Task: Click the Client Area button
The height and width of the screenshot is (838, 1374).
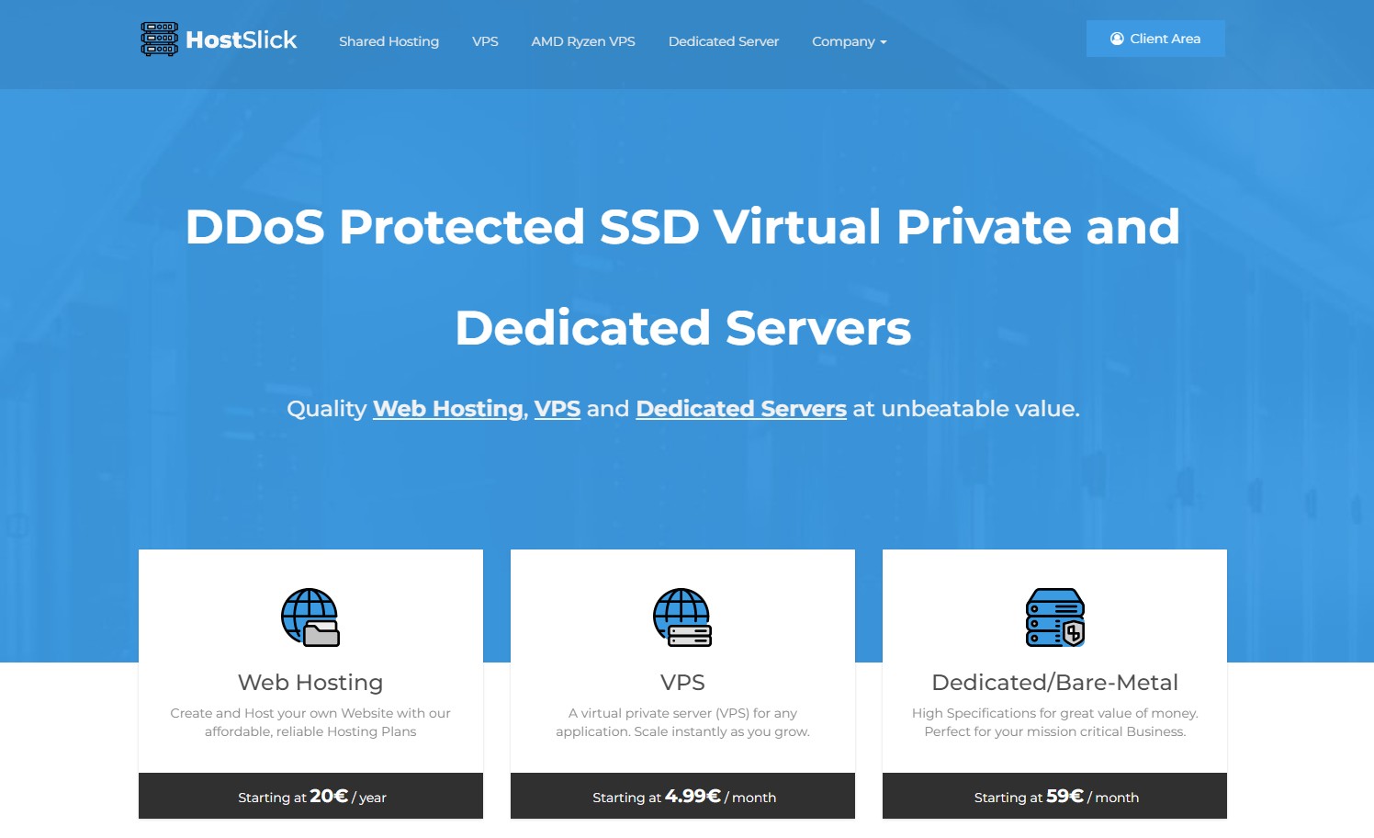Action: 1155,39
